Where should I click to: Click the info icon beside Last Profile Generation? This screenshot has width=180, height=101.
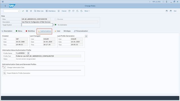point(86,36)
